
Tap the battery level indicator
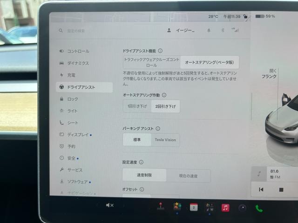coord(260,16)
